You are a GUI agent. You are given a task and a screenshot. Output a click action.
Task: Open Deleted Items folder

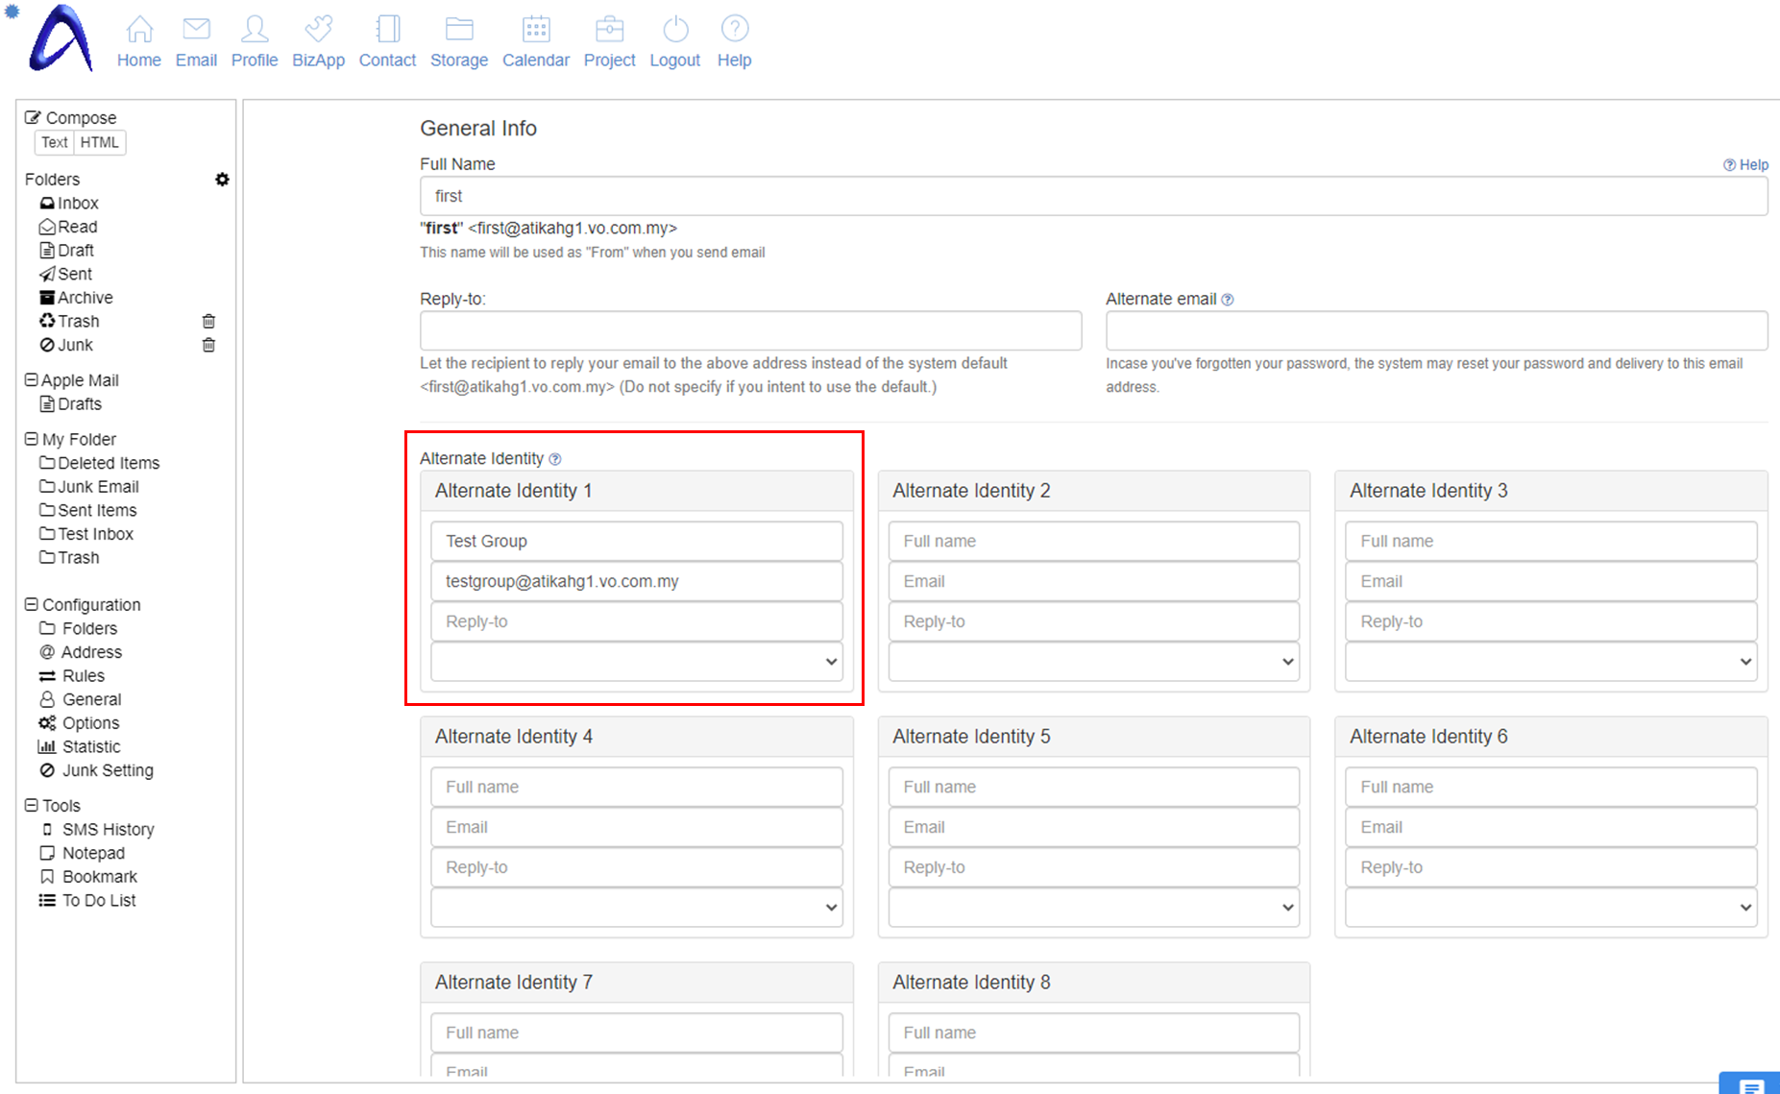tap(99, 463)
